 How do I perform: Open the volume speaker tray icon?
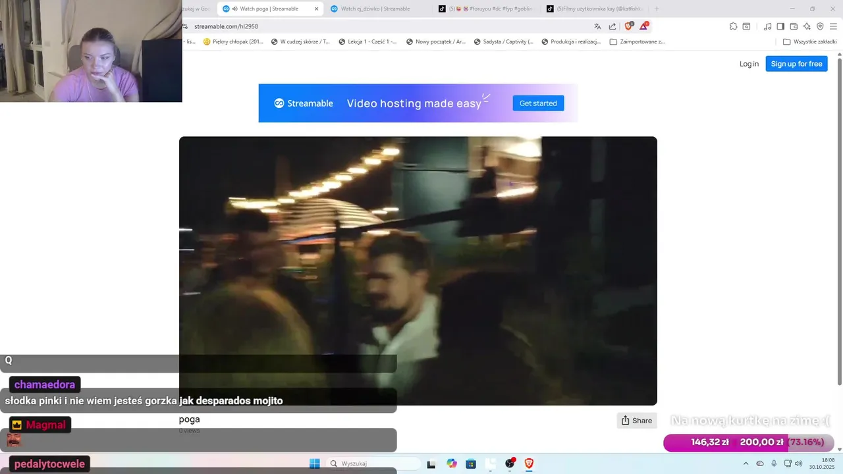tap(799, 463)
